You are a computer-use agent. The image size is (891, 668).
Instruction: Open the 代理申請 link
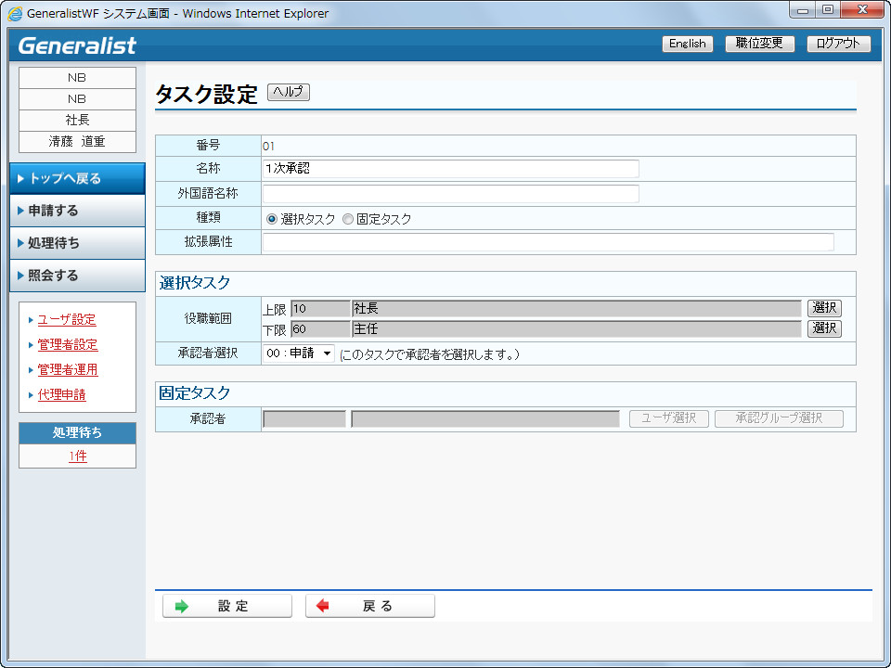(62, 395)
